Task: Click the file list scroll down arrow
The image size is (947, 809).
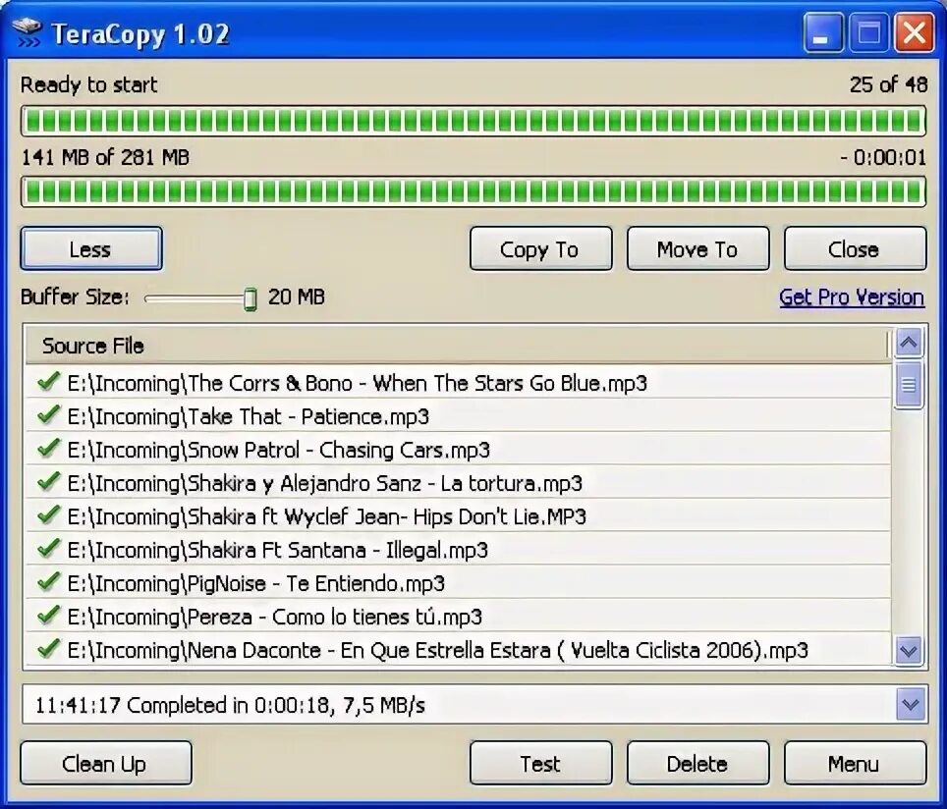Action: [909, 651]
